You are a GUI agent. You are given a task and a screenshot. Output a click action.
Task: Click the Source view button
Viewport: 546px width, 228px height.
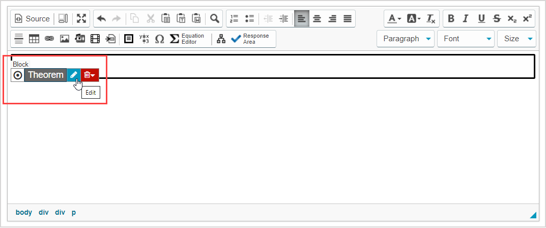33,19
